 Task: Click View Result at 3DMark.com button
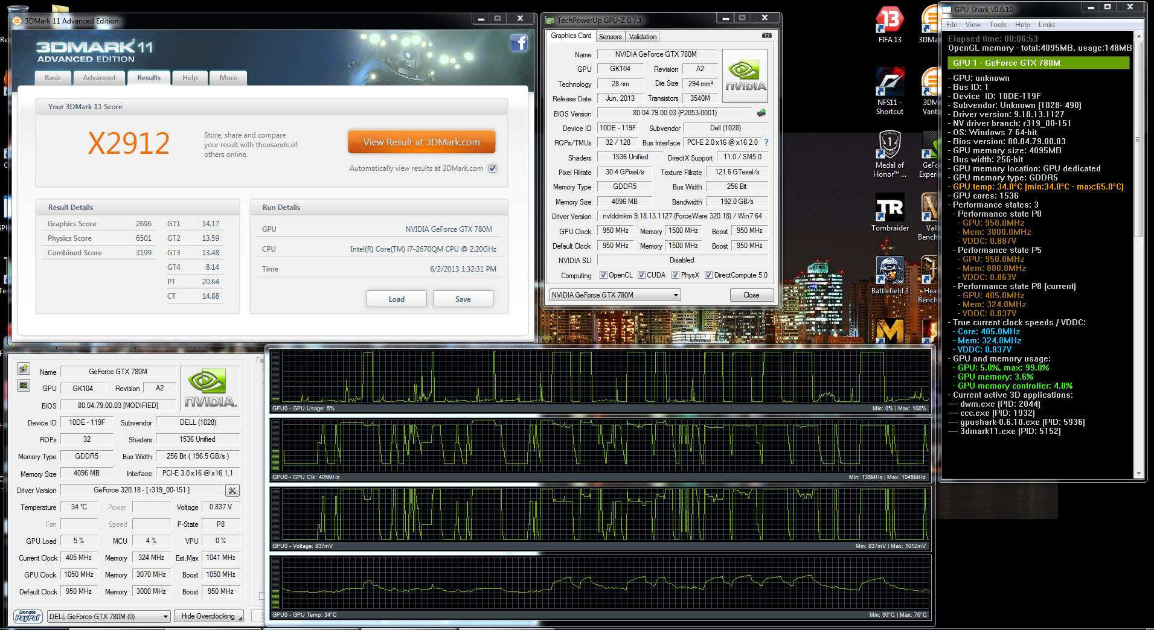pos(422,142)
